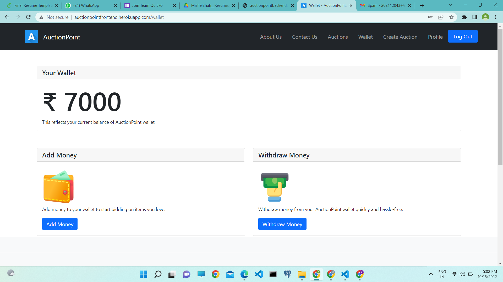Expand the hidden system tray icons chevron

click(x=431, y=274)
